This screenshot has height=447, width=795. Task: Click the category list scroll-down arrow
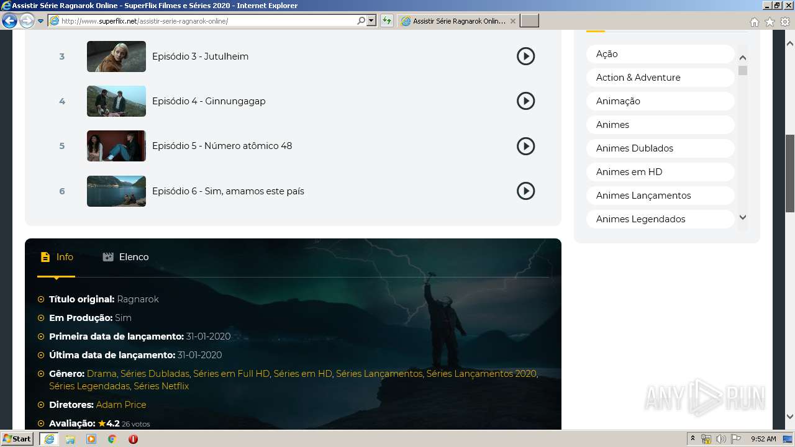[x=743, y=217]
